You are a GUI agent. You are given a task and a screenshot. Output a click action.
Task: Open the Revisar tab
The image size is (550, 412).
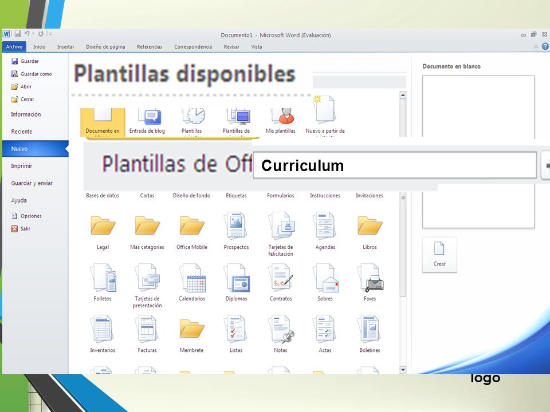231,46
